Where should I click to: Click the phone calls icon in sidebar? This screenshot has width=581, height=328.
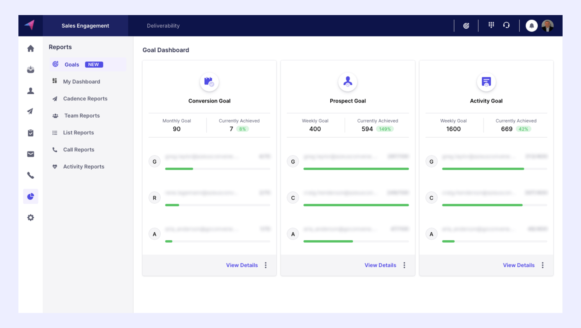pos(31,175)
